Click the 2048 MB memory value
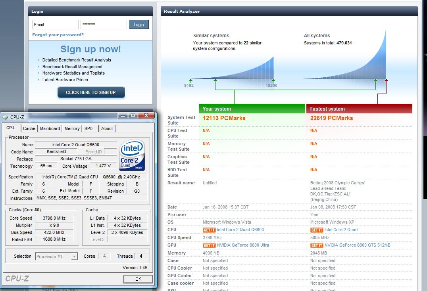This screenshot has height=291, width=427. [319, 253]
